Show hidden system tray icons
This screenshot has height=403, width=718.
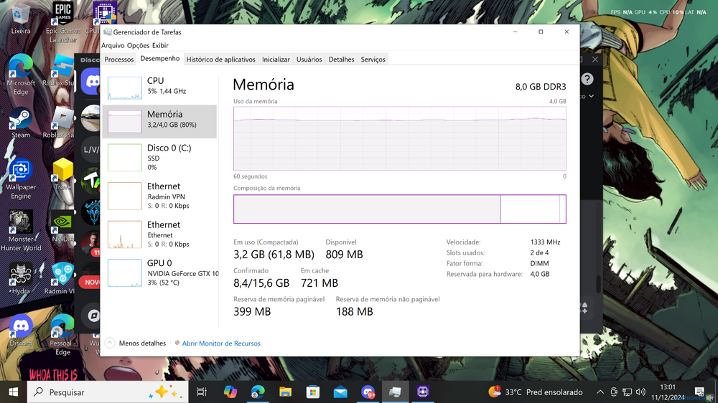point(600,392)
